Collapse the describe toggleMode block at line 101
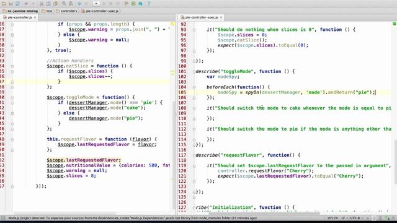This screenshot has height=223, width=397. pos(194,72)
